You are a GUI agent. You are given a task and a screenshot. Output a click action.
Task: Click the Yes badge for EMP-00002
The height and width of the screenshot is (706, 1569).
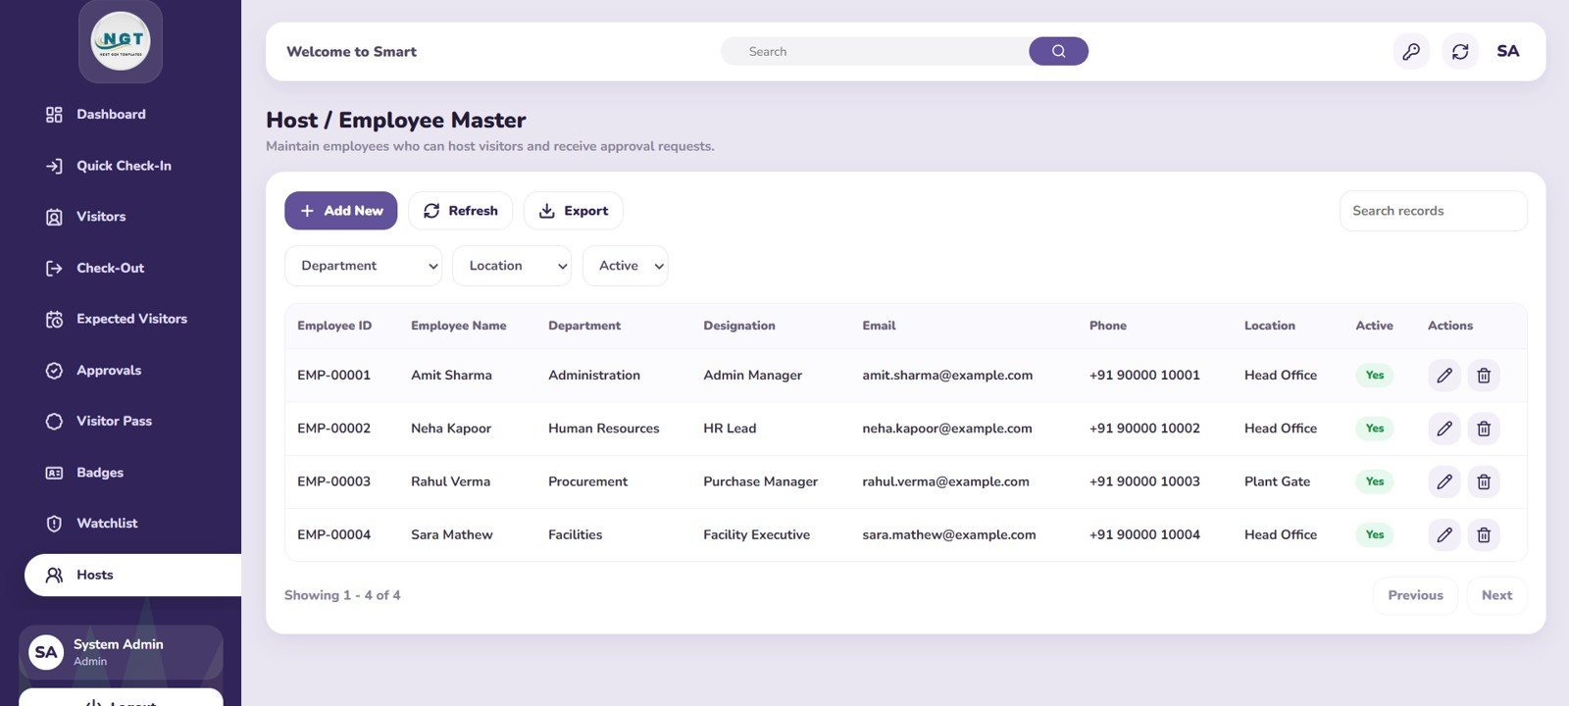(x=1375, y=429)
